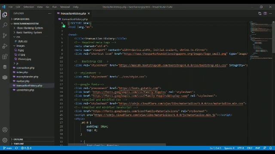Click the Explorer more actions ellipsis
This screenshot has height=154, width=275.
pyautogui.click(x=50, y=13)
